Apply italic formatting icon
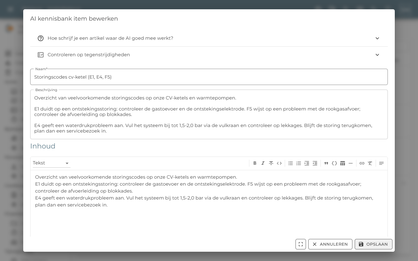Screen dimensions: 418x261 point(263,163)
